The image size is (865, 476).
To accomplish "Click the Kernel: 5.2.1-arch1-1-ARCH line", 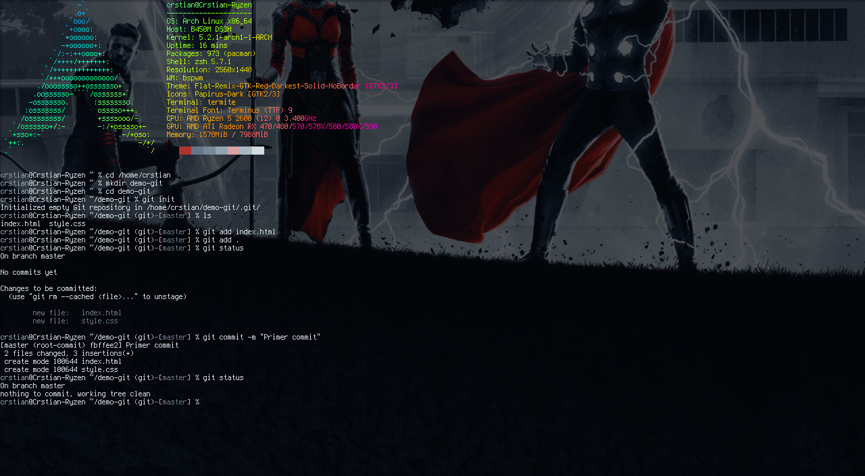I will pos(219,37).
